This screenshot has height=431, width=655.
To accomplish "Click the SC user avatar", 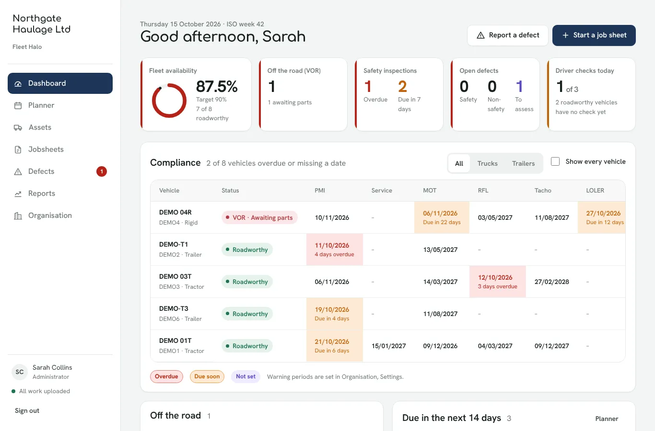I will pos(20,372).
